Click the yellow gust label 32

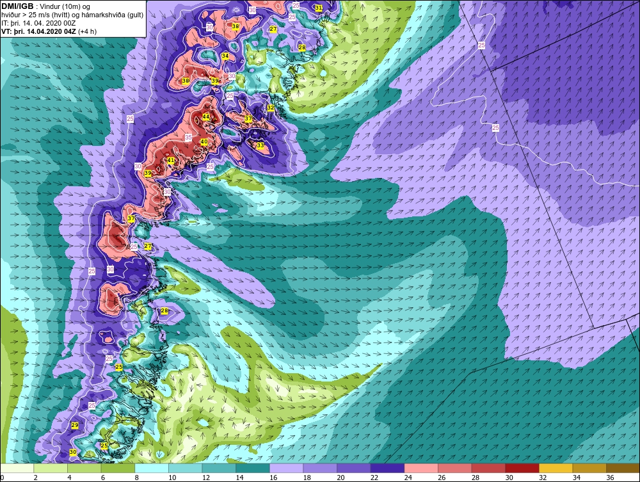click(x=271, y=108)
